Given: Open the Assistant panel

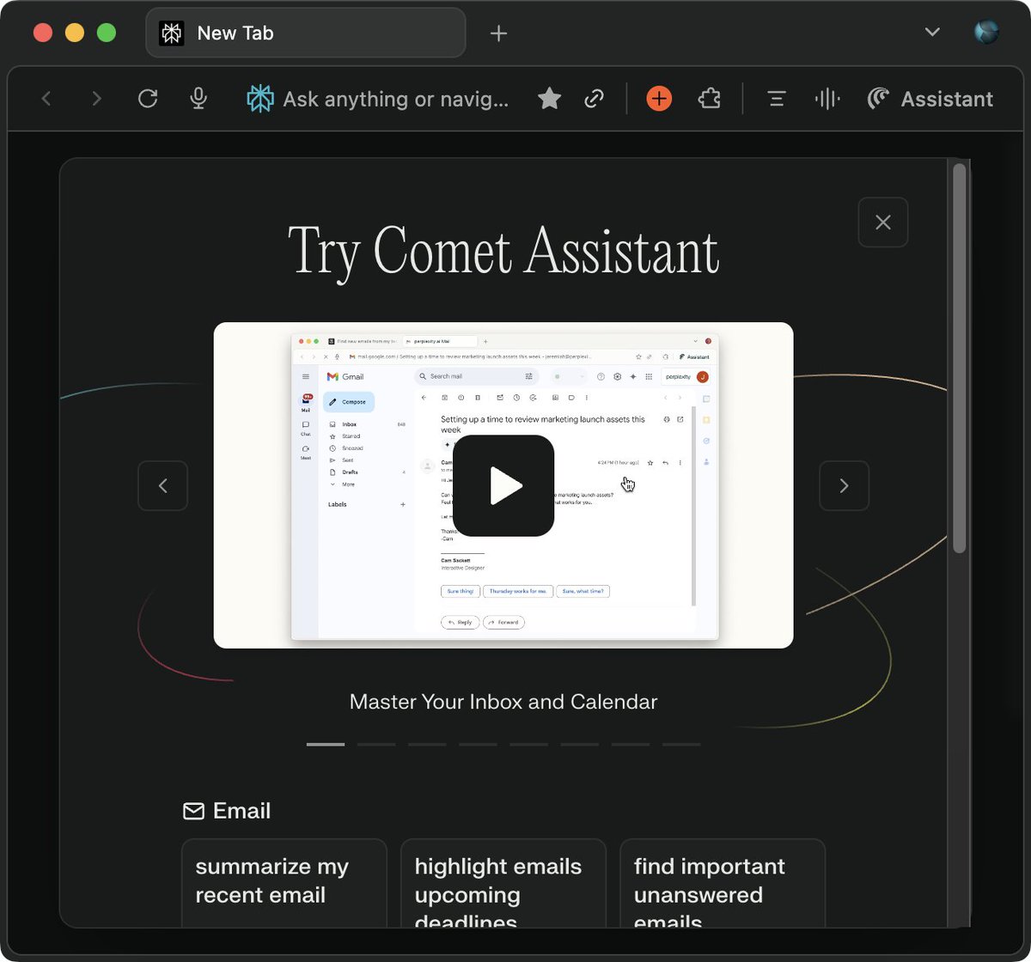Looking at the screenshot, I should pos(930,99).
